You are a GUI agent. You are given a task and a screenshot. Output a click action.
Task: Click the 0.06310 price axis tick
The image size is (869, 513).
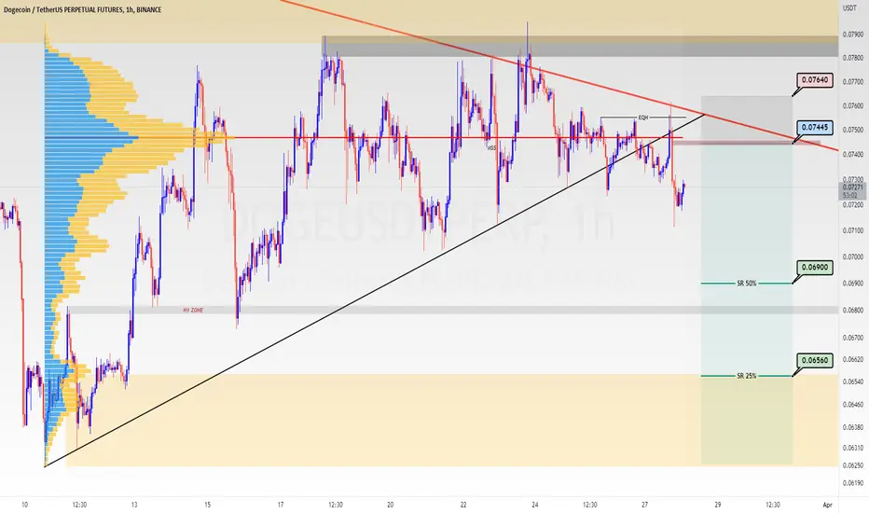pos(852,448)
